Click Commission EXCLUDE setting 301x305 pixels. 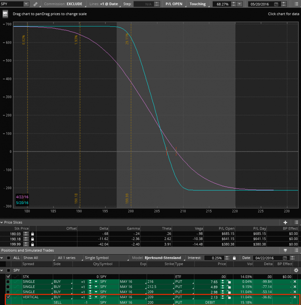point(64,4)
